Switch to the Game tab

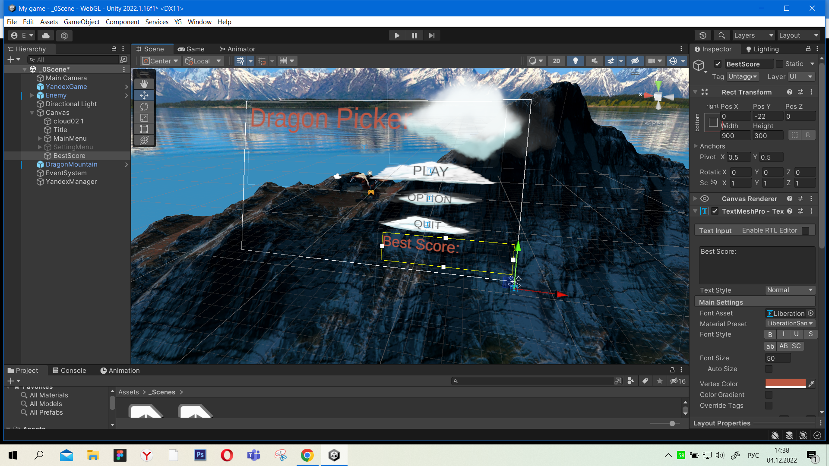pos(191,49)
